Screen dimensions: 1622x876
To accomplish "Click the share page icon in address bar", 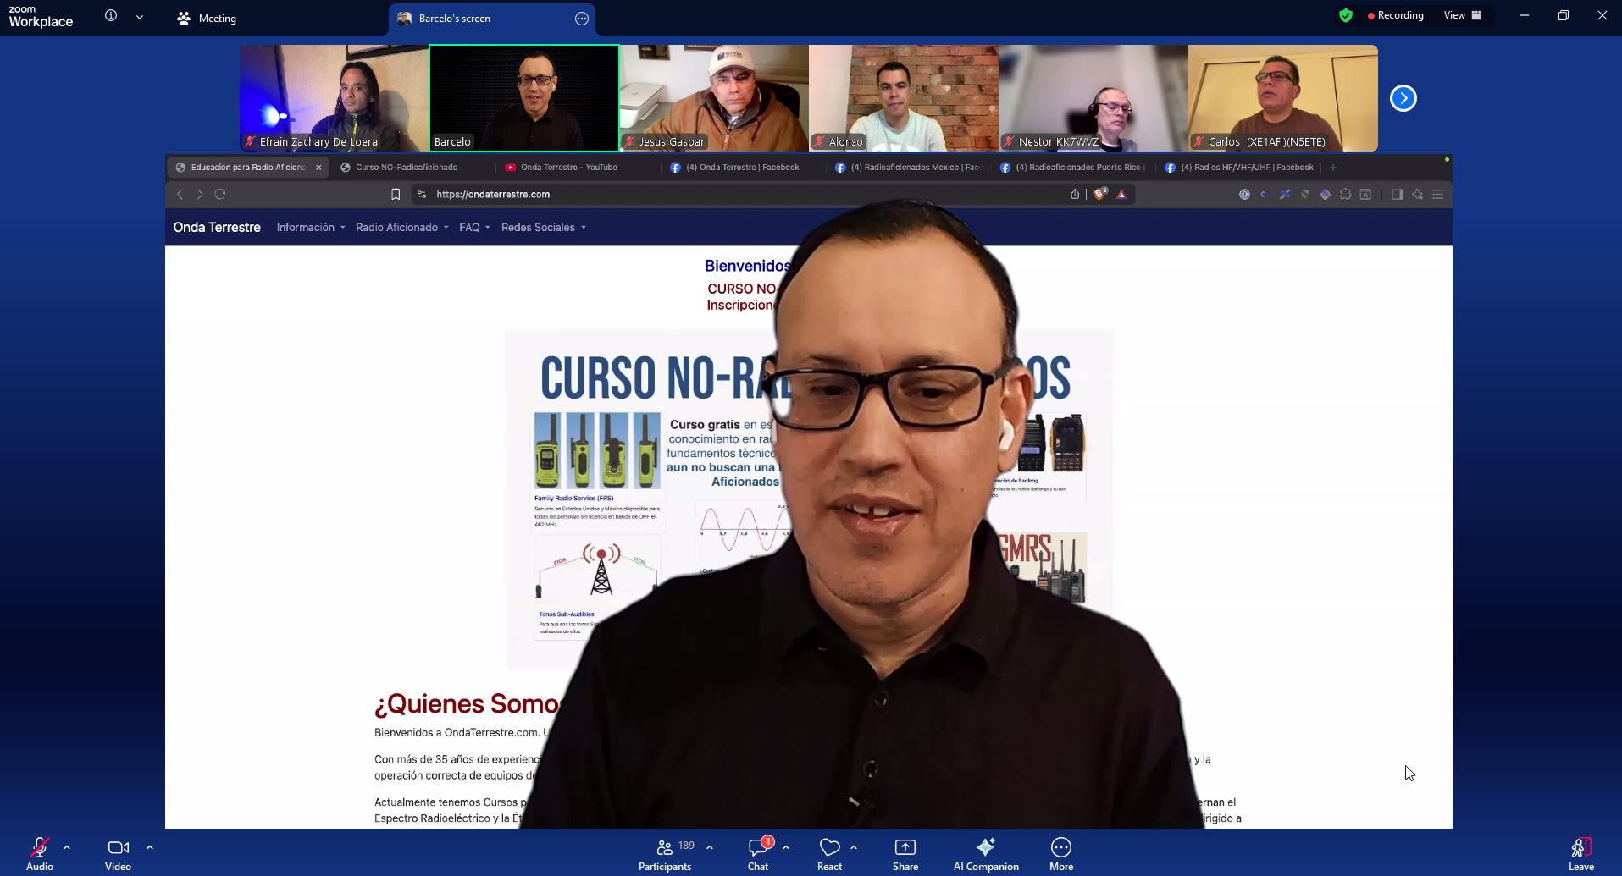I will [1075, 195].
